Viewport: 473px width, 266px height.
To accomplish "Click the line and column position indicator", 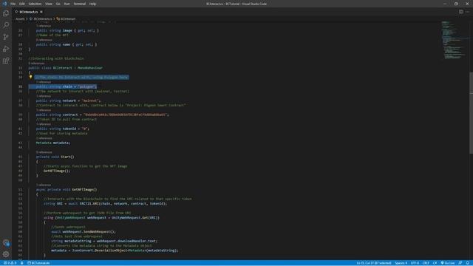I will pyautogui.click(x=374, y=263).
